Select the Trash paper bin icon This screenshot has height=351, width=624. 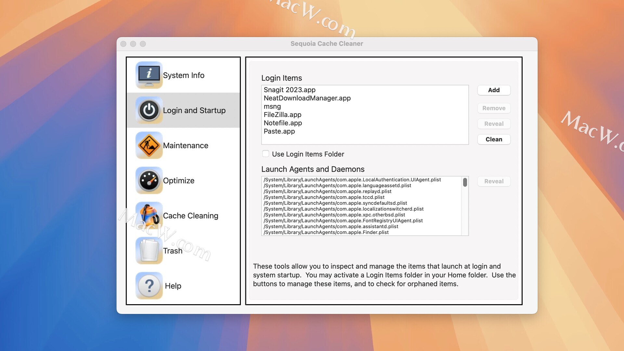[x=149, y=251]
